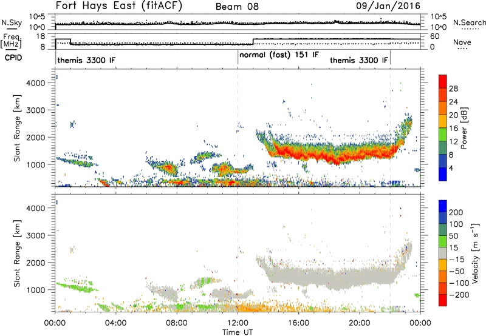Click the '20:00' time axis tick label

coord(359,323)
